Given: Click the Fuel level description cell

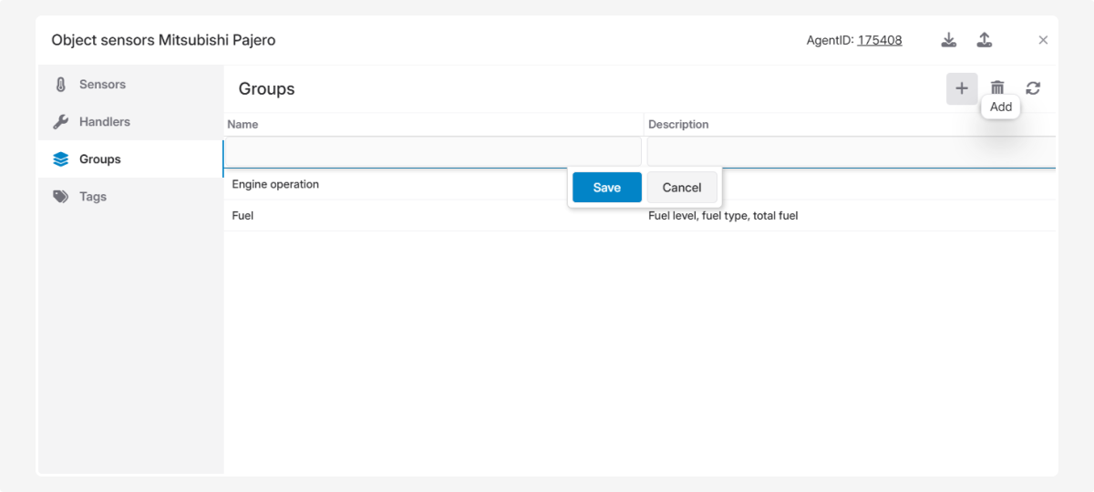Looking at the screenshot, I should (723, 216).
